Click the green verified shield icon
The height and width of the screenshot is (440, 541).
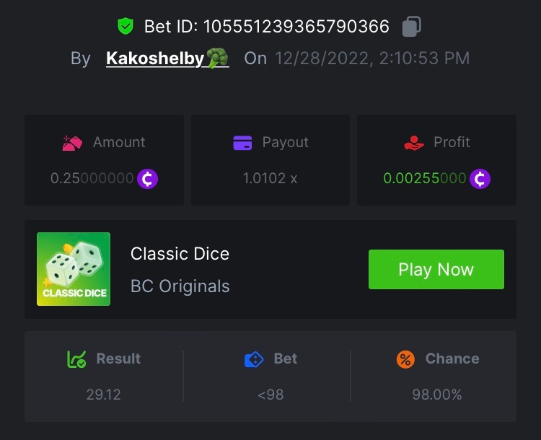coord(126,27)
